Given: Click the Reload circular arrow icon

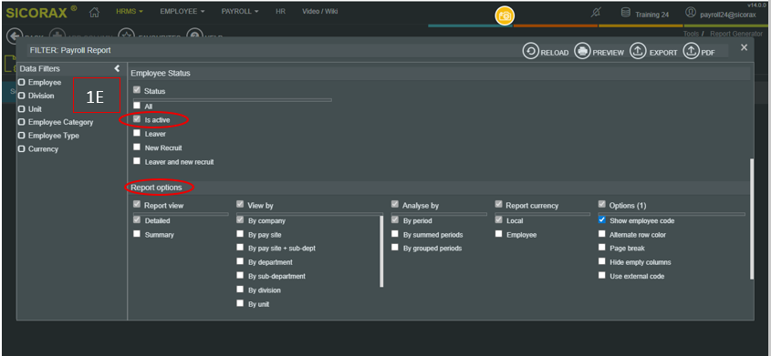Looking at the screenshot, I should [x=530, y=52].
